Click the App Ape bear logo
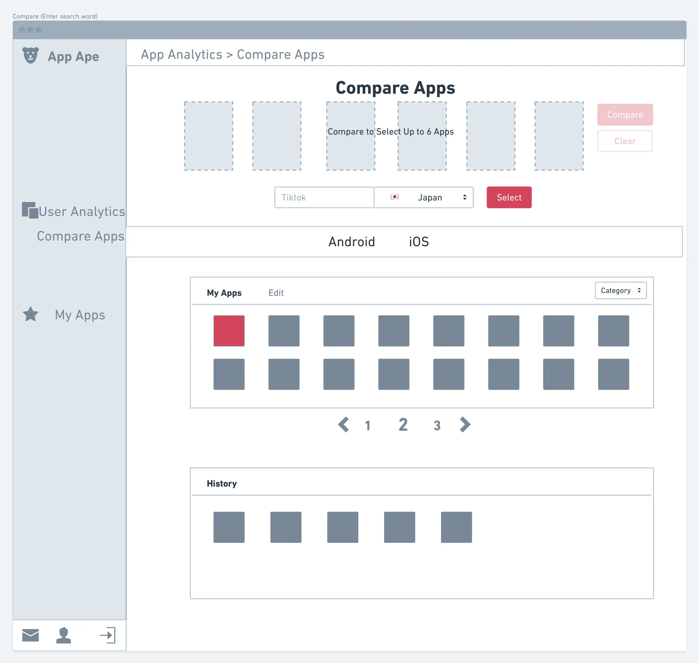This screenshot has width=699, height=663. 30,56
